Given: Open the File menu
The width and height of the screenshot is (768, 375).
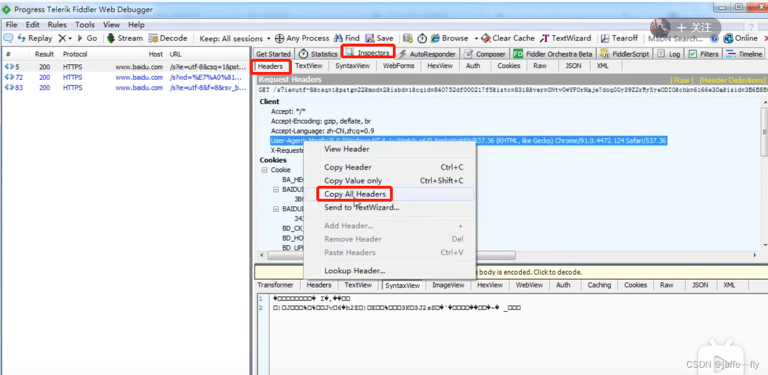Looking at the screenshot, I should [11, 24].
